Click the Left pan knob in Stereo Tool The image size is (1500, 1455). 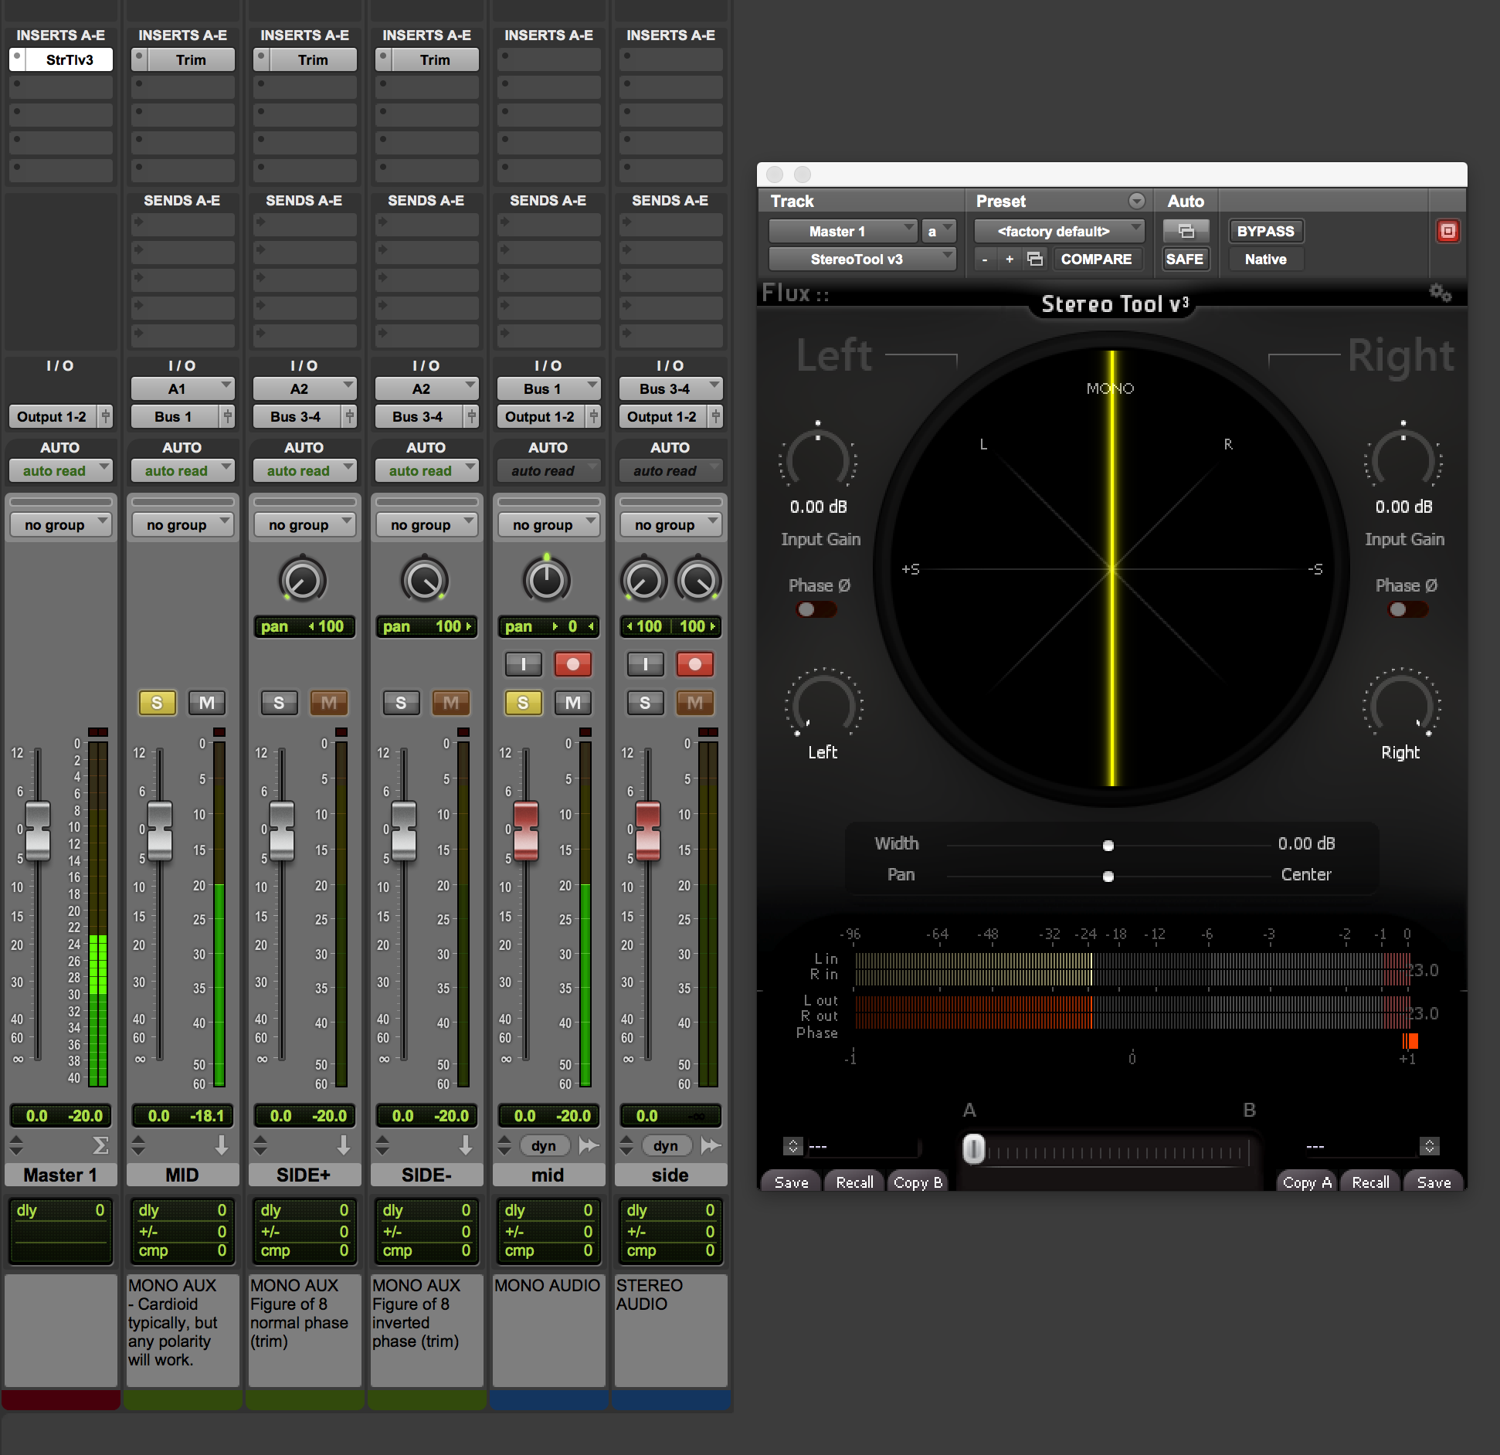coord(823,704)
